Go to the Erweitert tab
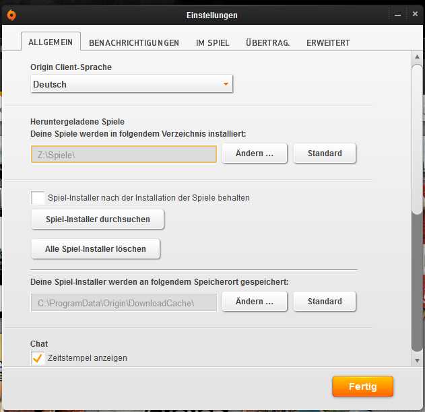425x412 pixels. [328, 43]
